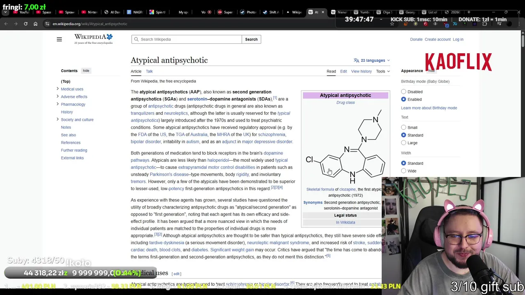Switch to the Yumbo Wikipedia tab
The image size is (525, 295).
coord(361,12)
